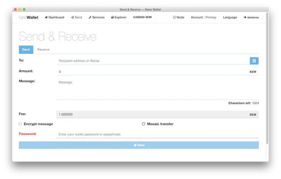Click the window's vertical scrollbar
The image size is (281, 179).
point(267,79)
